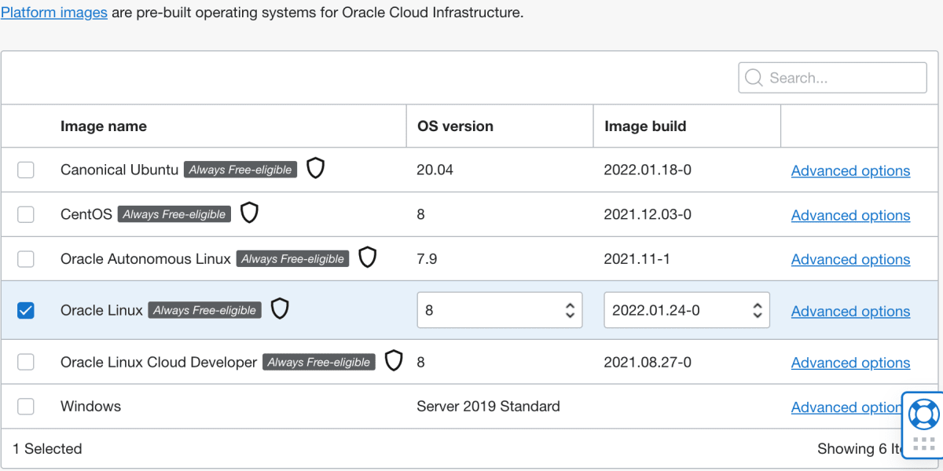Click the Windows image name
The image size is (943, 471).
(90, 407)
